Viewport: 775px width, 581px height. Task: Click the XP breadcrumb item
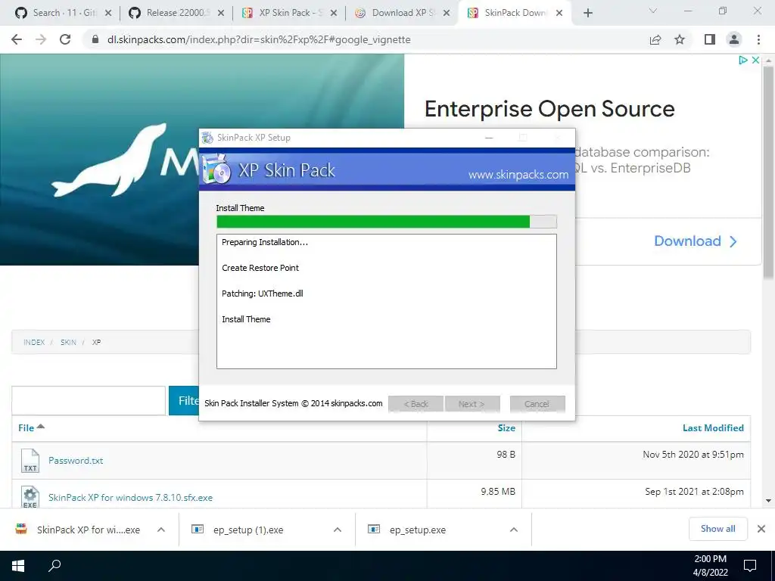coord(96,342)
